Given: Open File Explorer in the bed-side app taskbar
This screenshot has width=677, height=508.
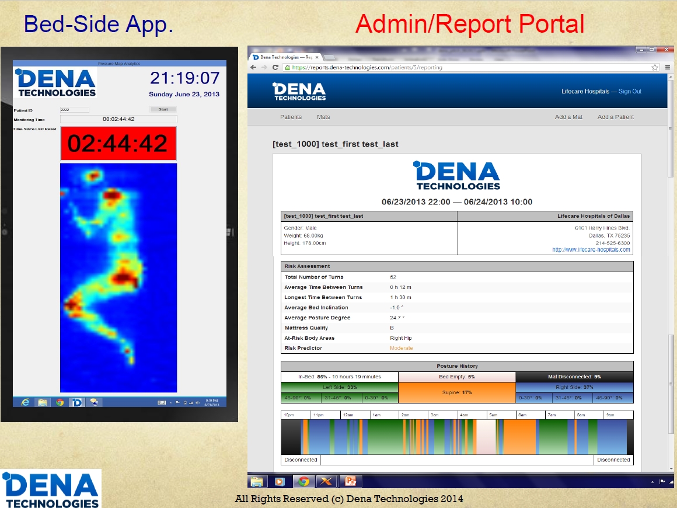Looking at the screenshot, I should click(x=42, y=402).
